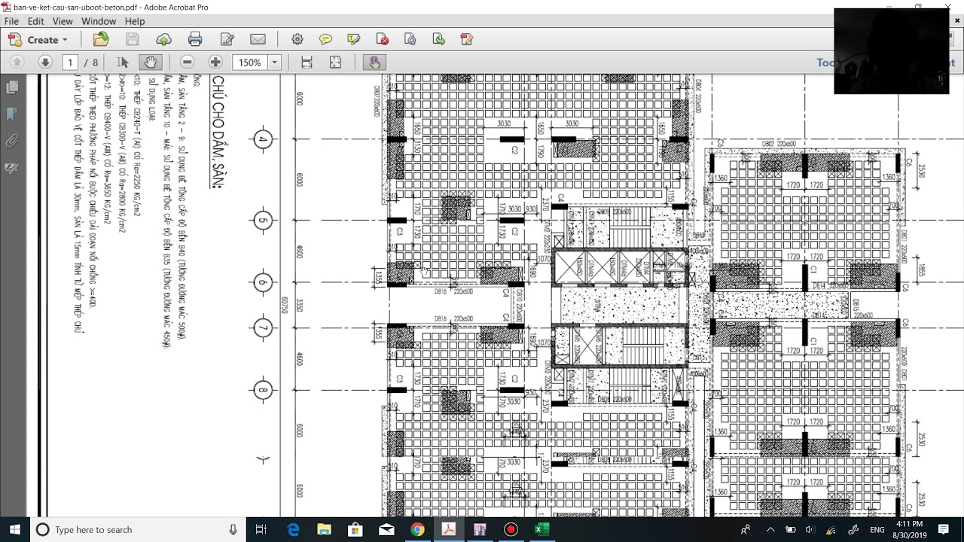This screenshot has height=542, width=964.
Task: Print the document with printer icon
Action: 195,39
